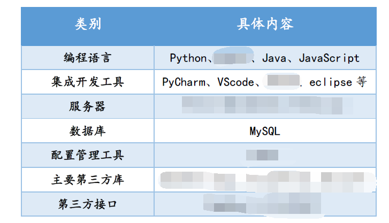
Task: Select the 数据库 row label
Action: point(88,130)
